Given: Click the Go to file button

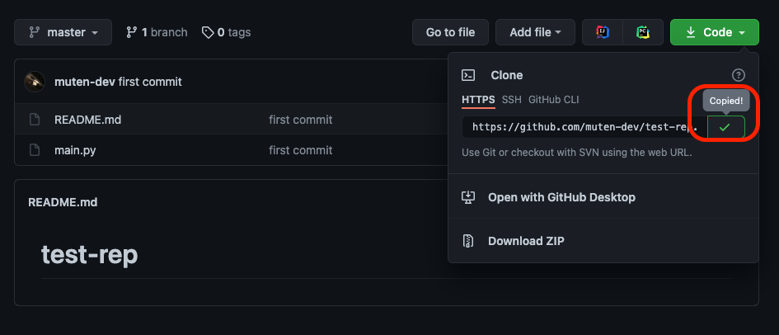Looking at the screenshot, I should point(450,32).
